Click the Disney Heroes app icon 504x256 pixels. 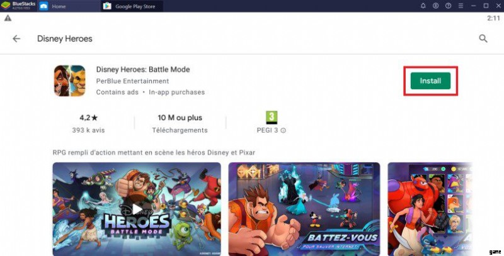tap(69, 81)
